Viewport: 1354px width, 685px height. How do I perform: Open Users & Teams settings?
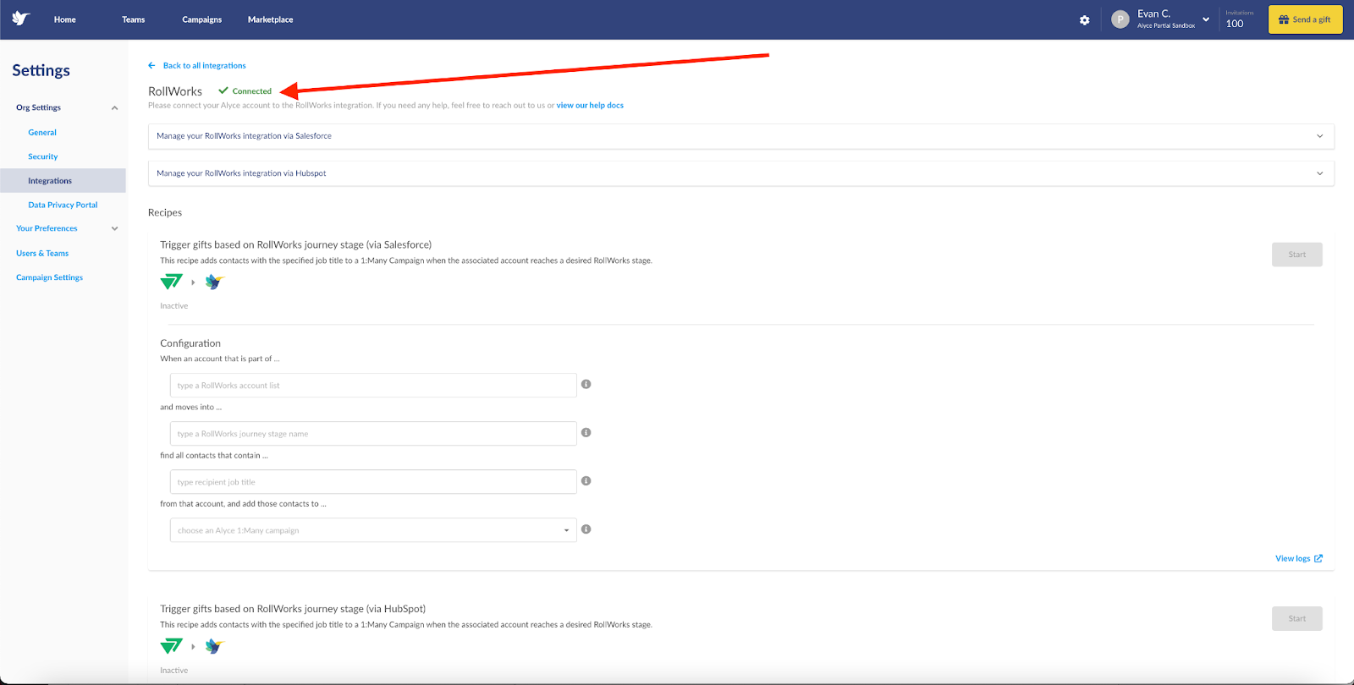point(42,254)
